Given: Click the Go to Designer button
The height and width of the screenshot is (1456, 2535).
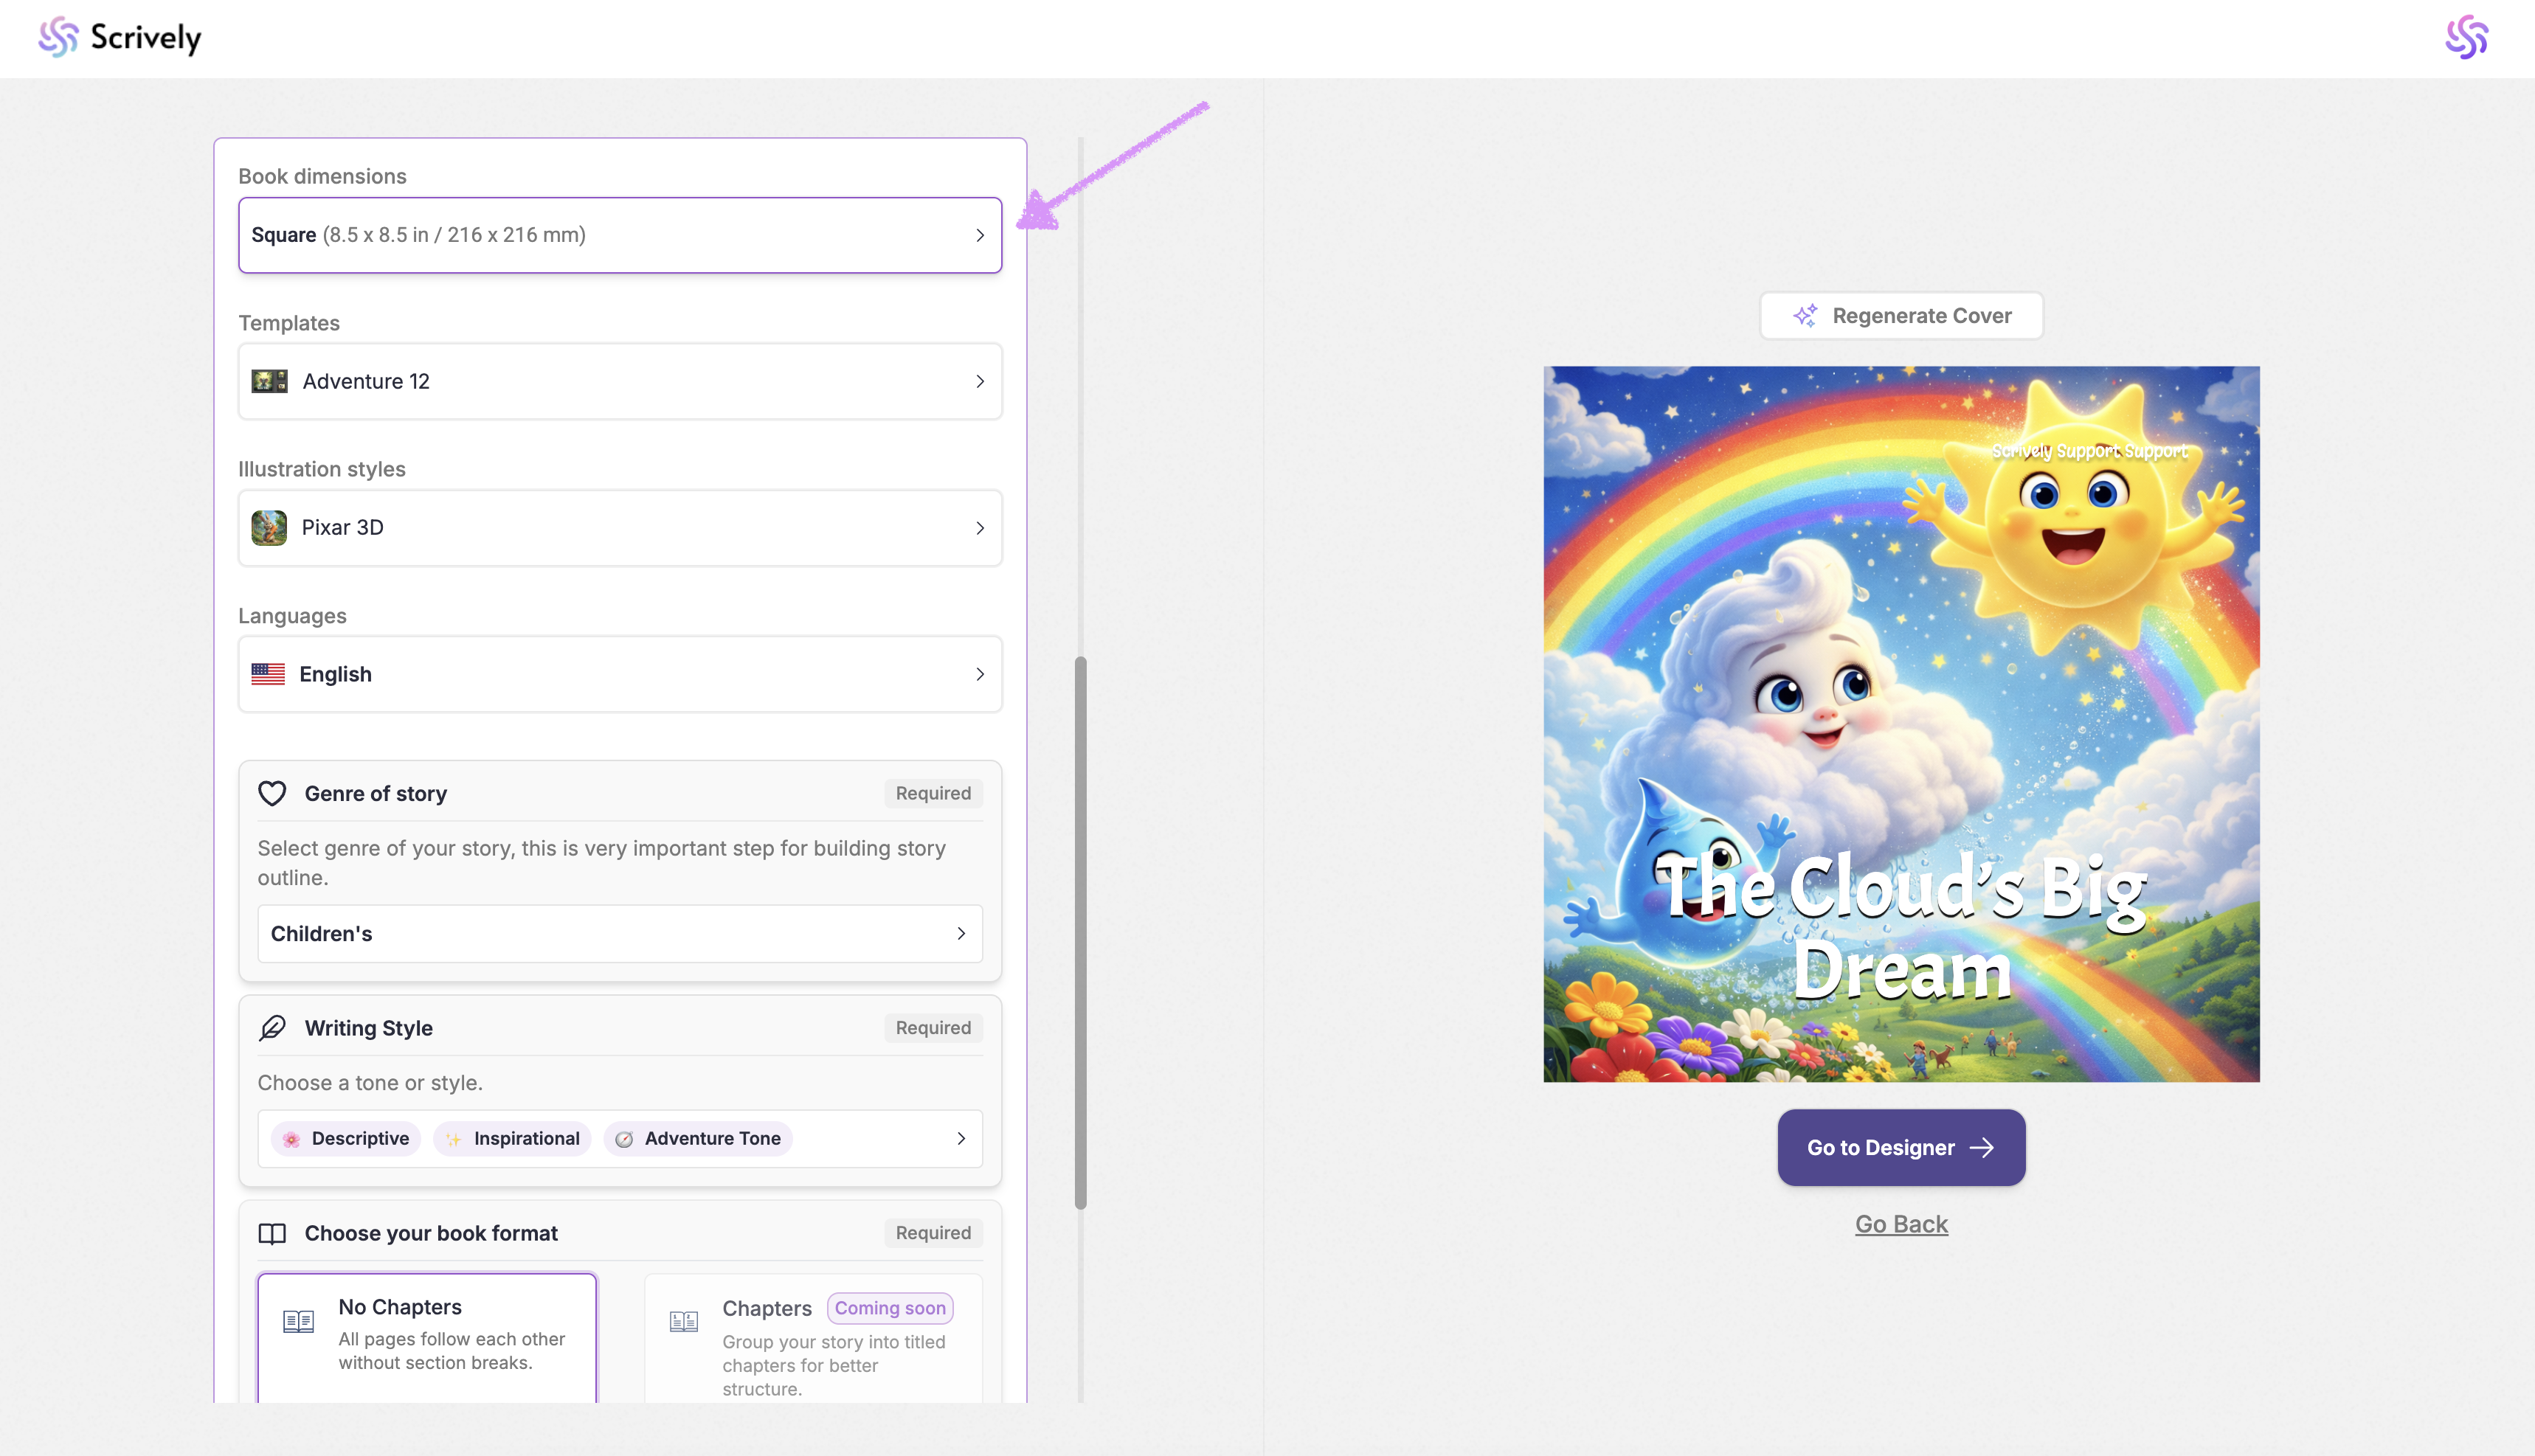Looking at the screenshot, I should click(x=1900, y=1148).
